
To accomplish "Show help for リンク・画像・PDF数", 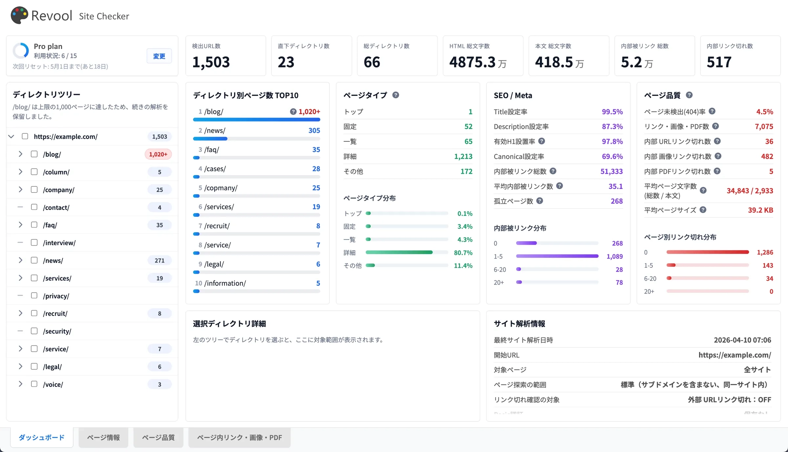I will coord(716,126).
